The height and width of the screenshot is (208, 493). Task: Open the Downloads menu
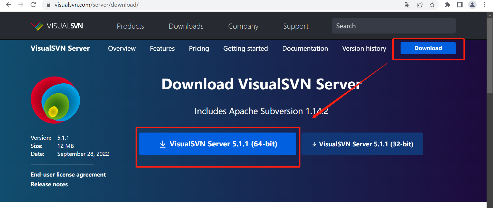point(186,26)
